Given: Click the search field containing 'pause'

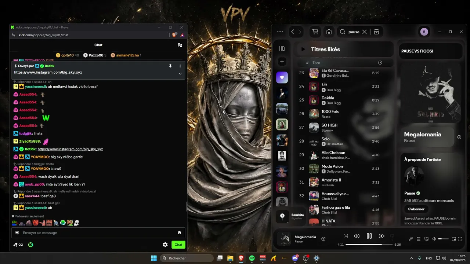Looking at the screenshot, I should (x=354, y=32).
